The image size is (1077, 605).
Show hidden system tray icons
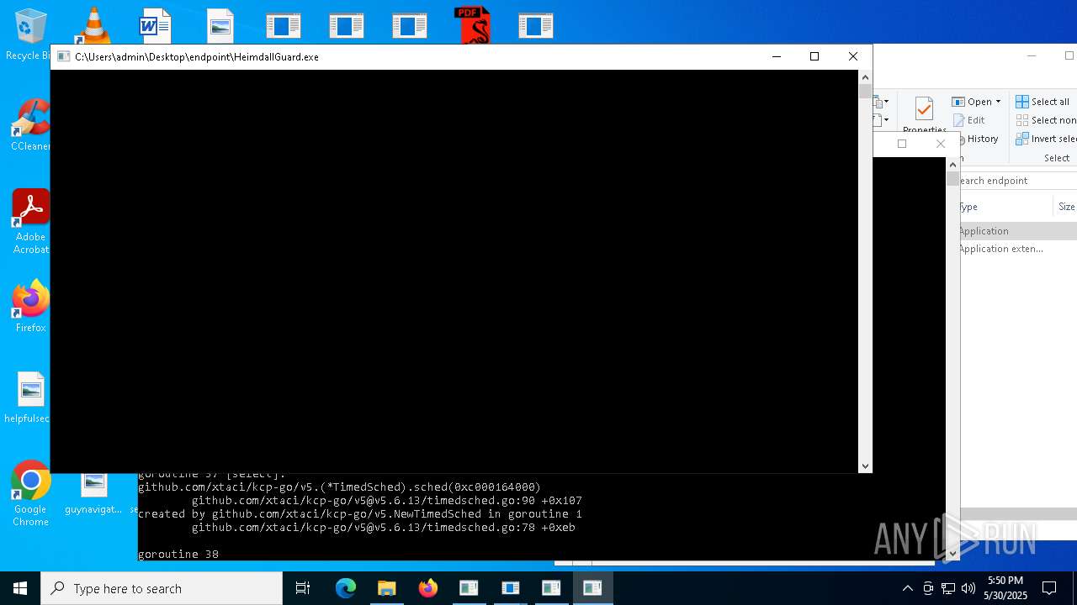coord(907,588)
